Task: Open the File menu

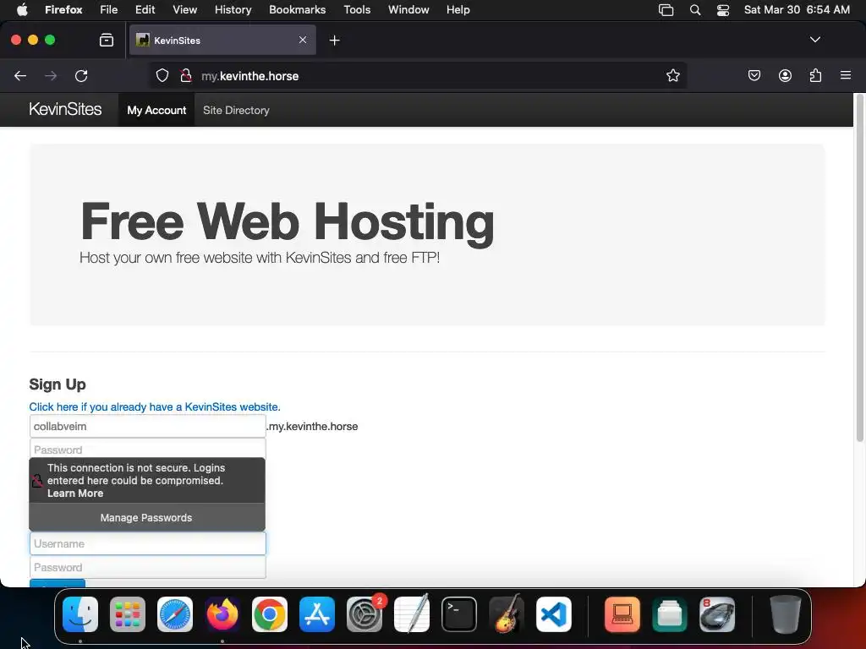Action: (109, 10)
